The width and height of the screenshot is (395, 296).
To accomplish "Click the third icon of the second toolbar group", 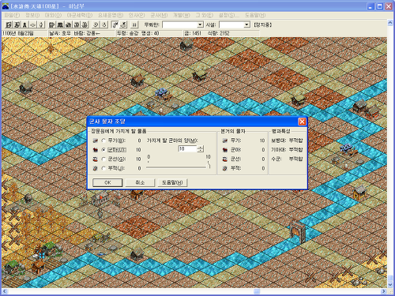I will point(69,24).
